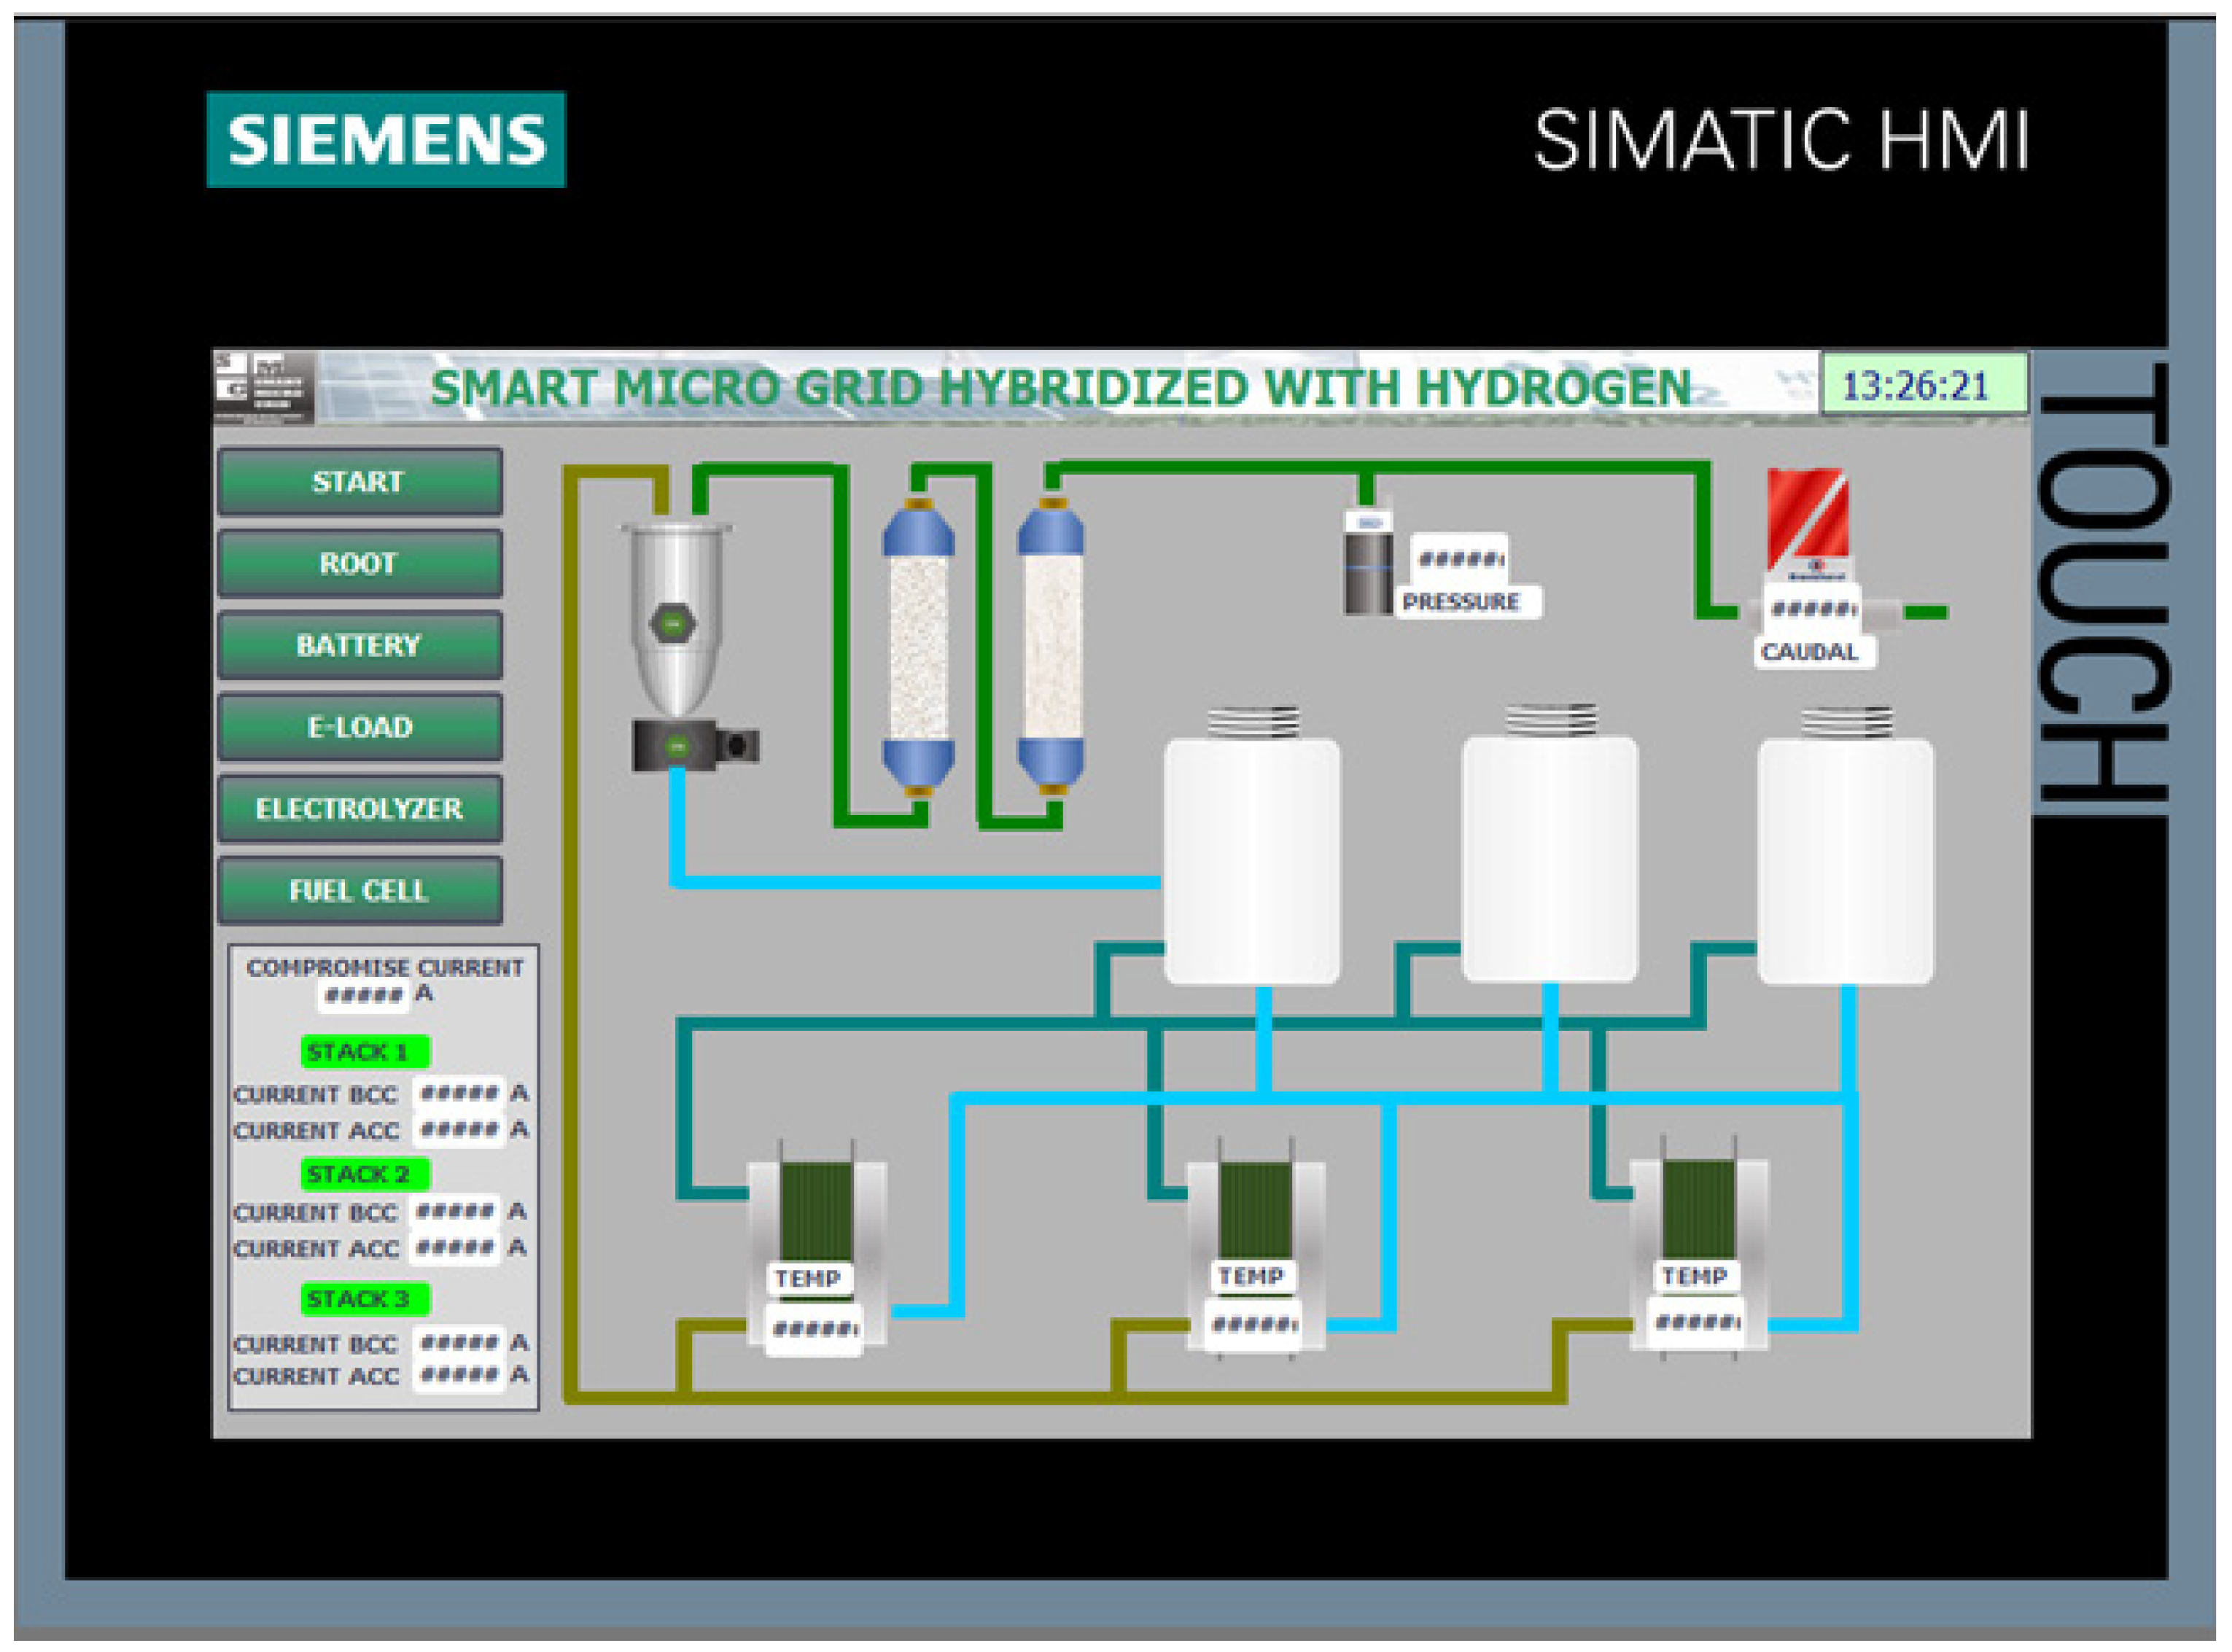Open the BATTERY screen

click(359, 646)
